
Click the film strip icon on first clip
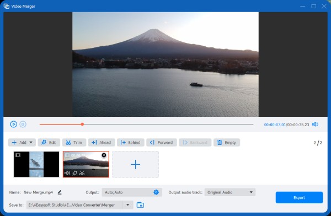tap(18, 155)
